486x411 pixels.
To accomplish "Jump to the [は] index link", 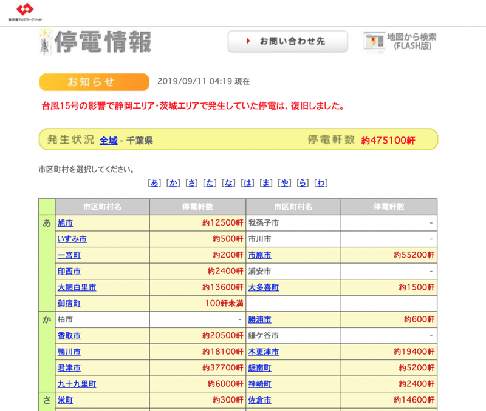I will pos(247,183).
